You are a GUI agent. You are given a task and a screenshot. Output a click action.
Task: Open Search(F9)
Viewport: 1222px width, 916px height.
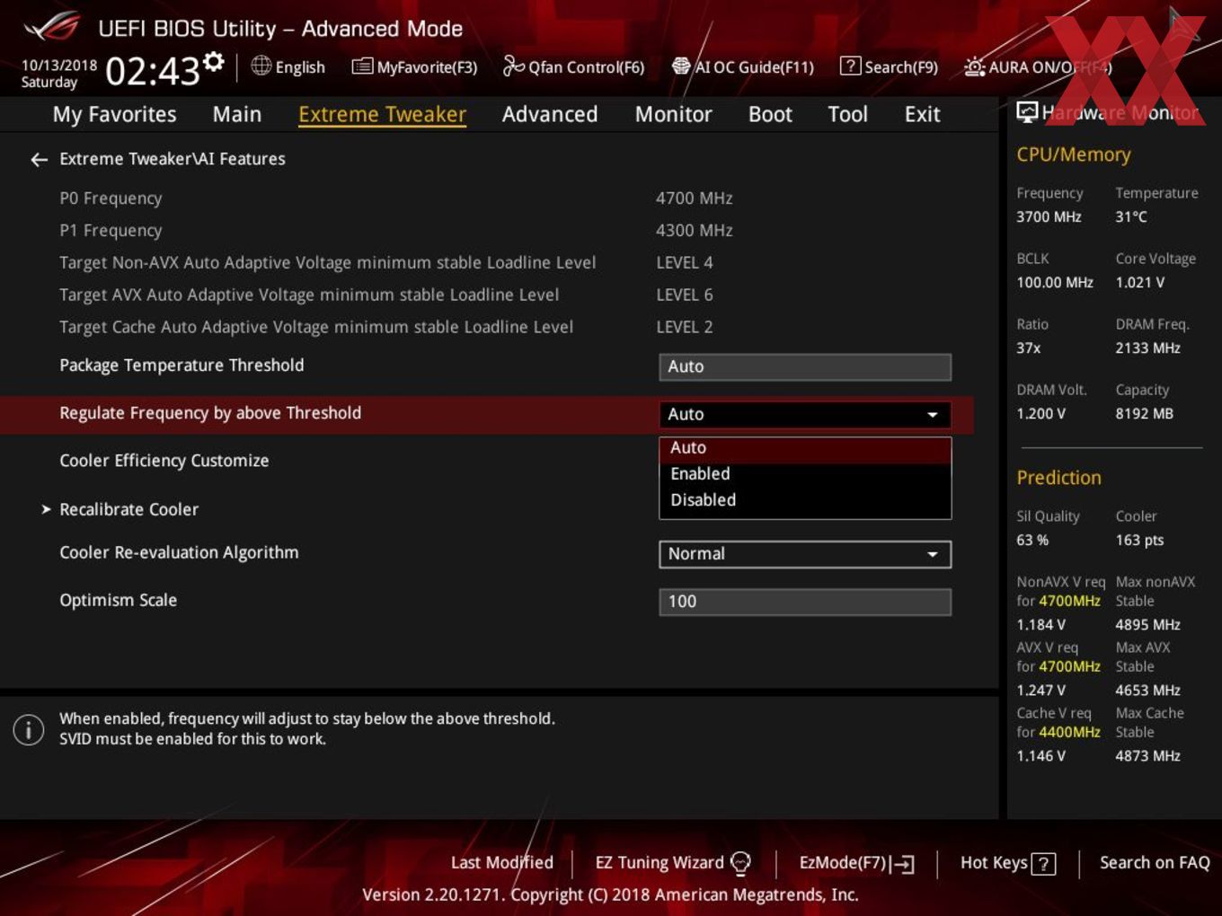(x=889, y=67)
